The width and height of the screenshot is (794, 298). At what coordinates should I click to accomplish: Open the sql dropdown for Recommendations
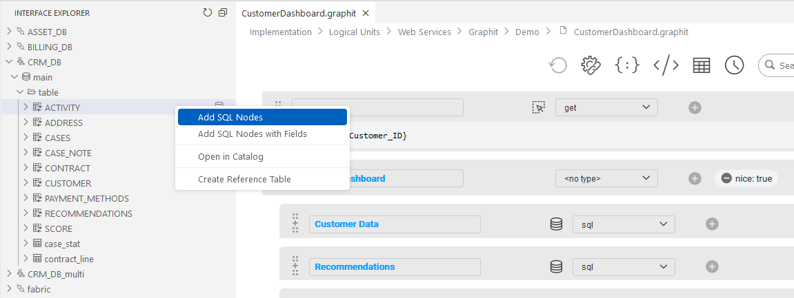tap(624, 267)
